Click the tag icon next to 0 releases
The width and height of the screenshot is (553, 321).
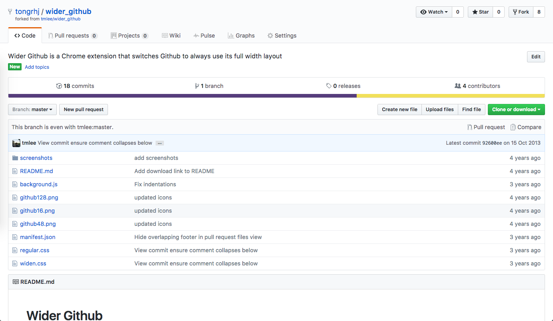(329, 86)
